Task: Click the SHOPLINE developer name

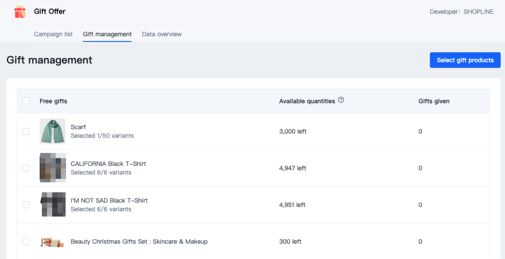Action: (478, 12)
